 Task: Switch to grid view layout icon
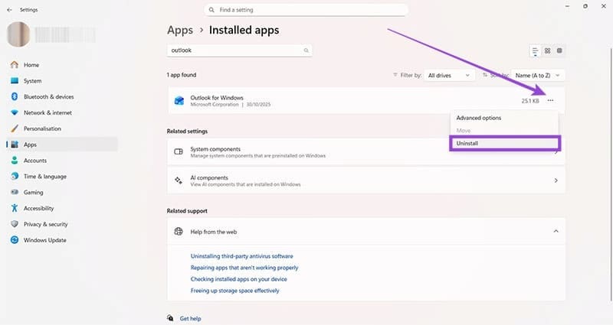click(x=548, y=50)
